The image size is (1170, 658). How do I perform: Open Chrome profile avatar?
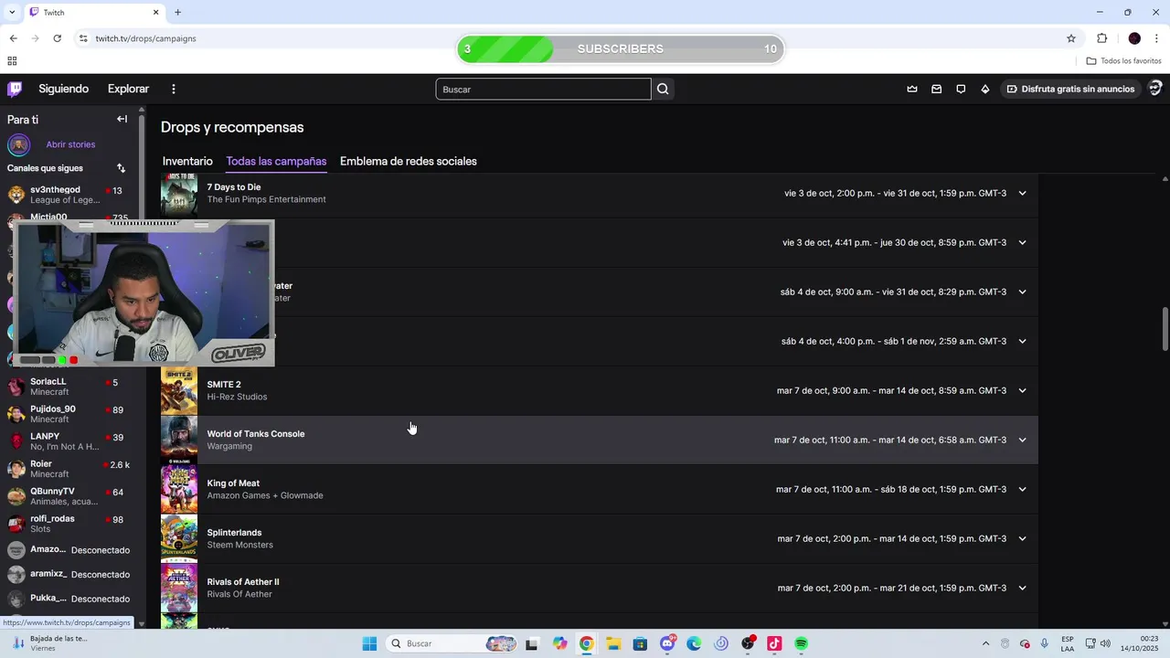click(x=1134, y=38)
